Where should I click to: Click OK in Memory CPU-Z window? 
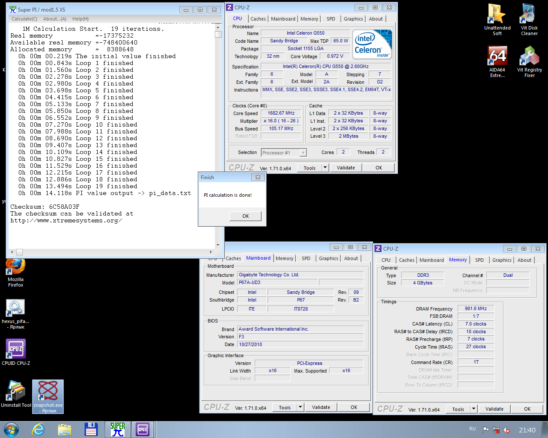click(x=527, y=409)
